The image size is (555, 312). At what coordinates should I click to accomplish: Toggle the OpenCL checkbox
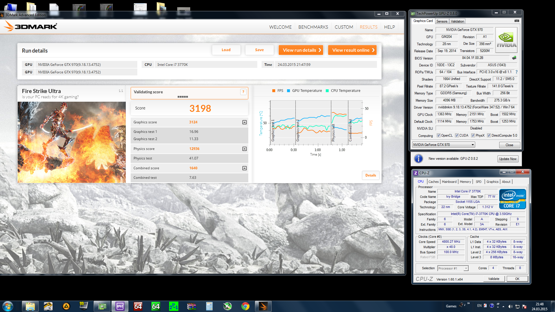pos(439,135)
